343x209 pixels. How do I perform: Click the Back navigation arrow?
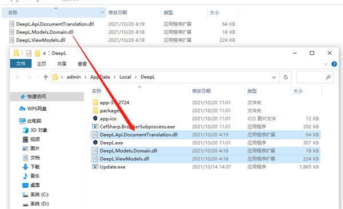18,78
